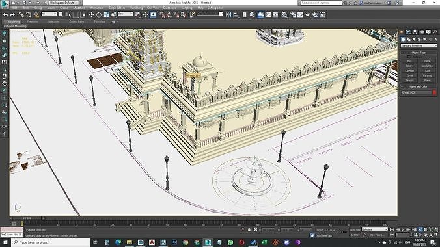Toggle Percent Snap
The width and height of the screenshot is (440, 247).
[x=176, y=14]
